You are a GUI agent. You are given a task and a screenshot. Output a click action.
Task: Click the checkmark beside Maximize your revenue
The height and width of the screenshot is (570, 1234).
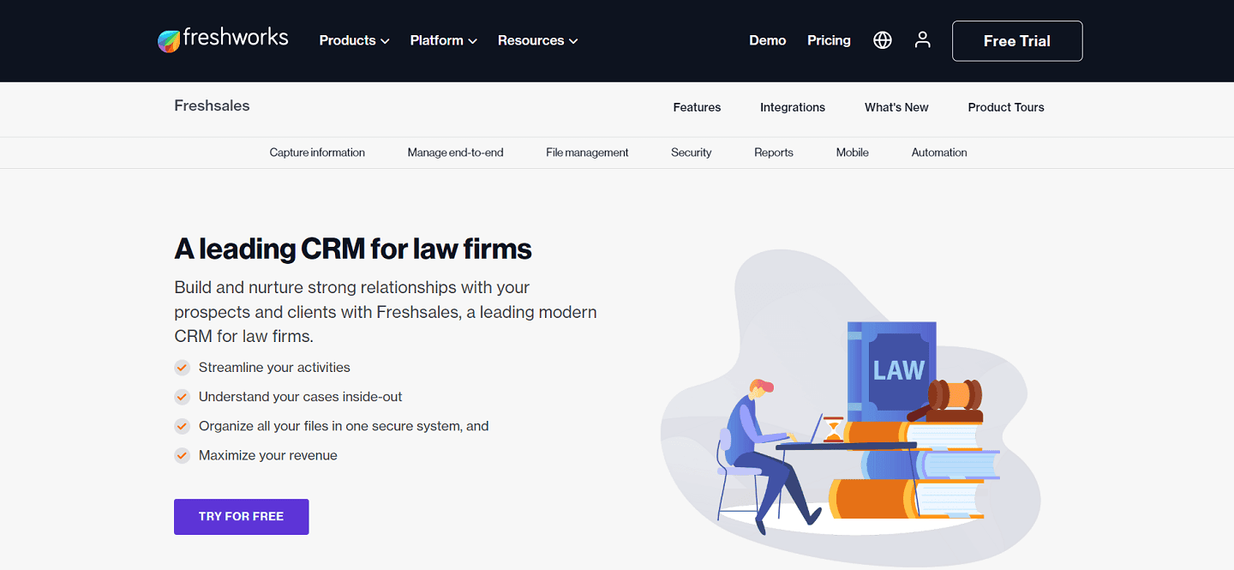click(182, 455)
